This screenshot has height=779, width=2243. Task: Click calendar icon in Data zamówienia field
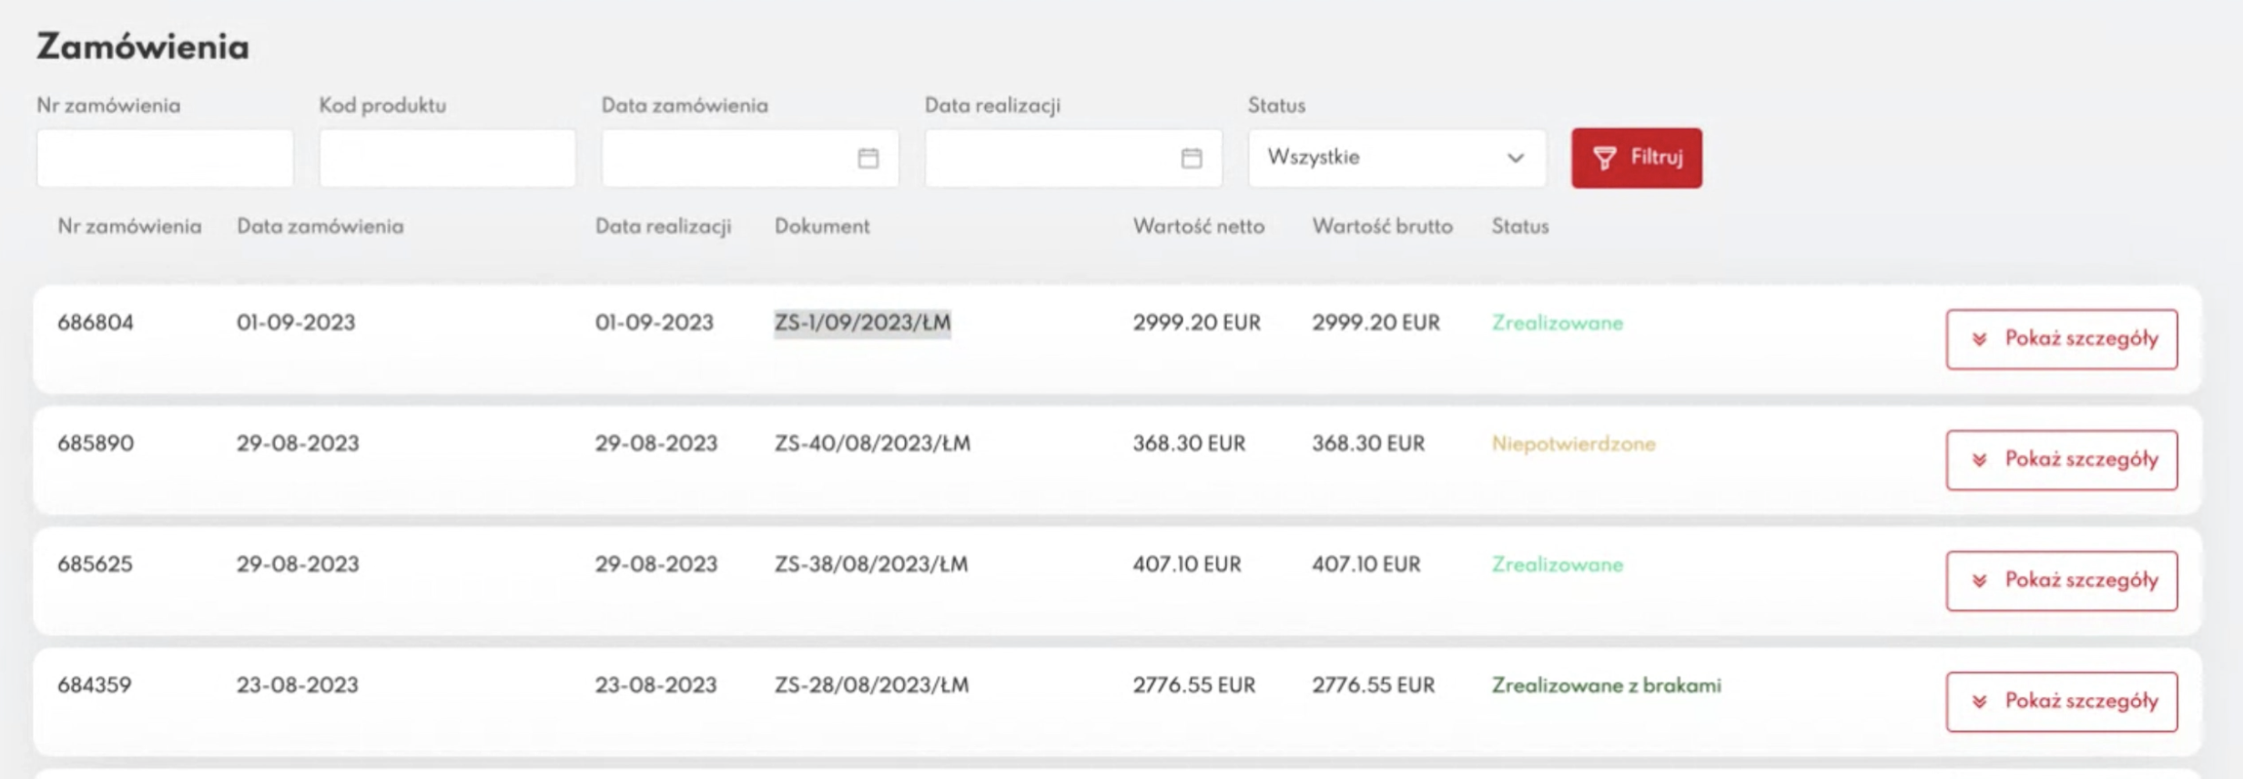[868, 158]
